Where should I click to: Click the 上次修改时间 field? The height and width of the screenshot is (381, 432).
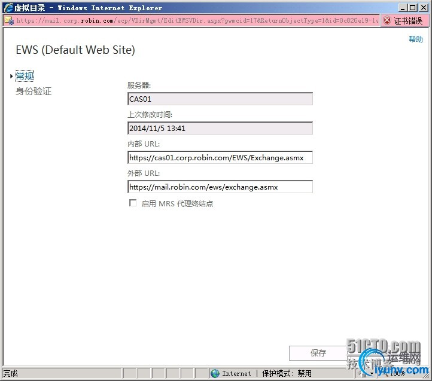point(220,128)
